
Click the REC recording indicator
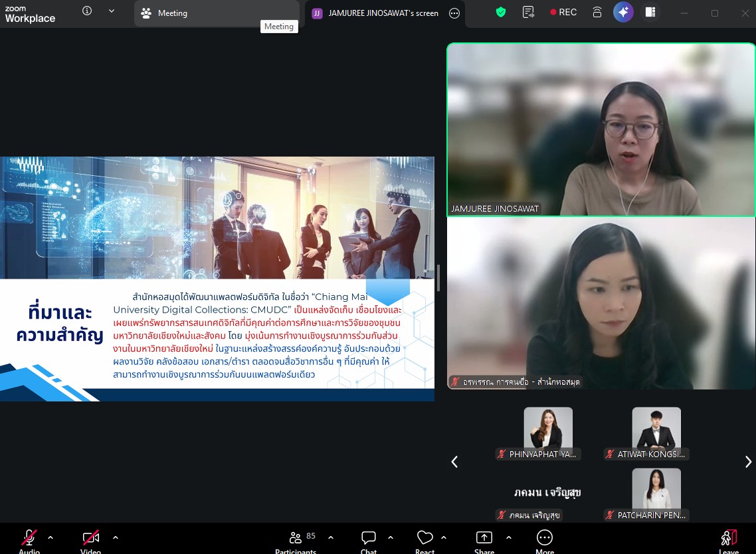[563, 13]
